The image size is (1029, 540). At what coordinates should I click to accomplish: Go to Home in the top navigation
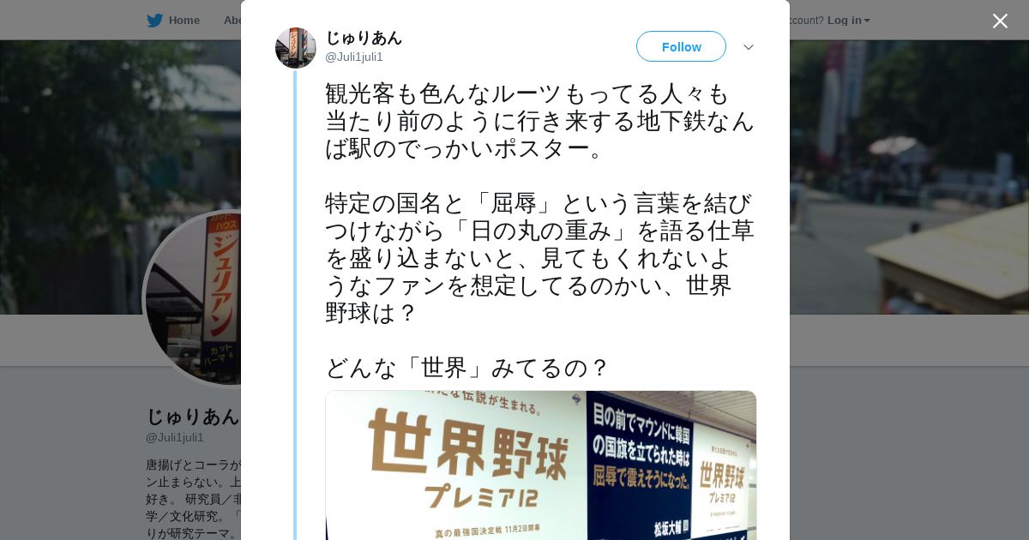point(184,20)
